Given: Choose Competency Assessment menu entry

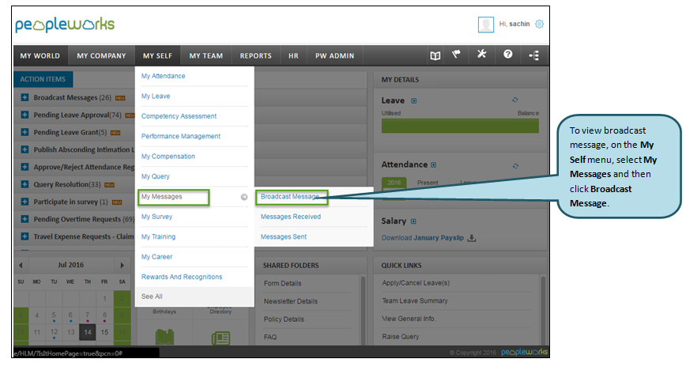Looking at the screenshot, I should (x=179, y=116).
